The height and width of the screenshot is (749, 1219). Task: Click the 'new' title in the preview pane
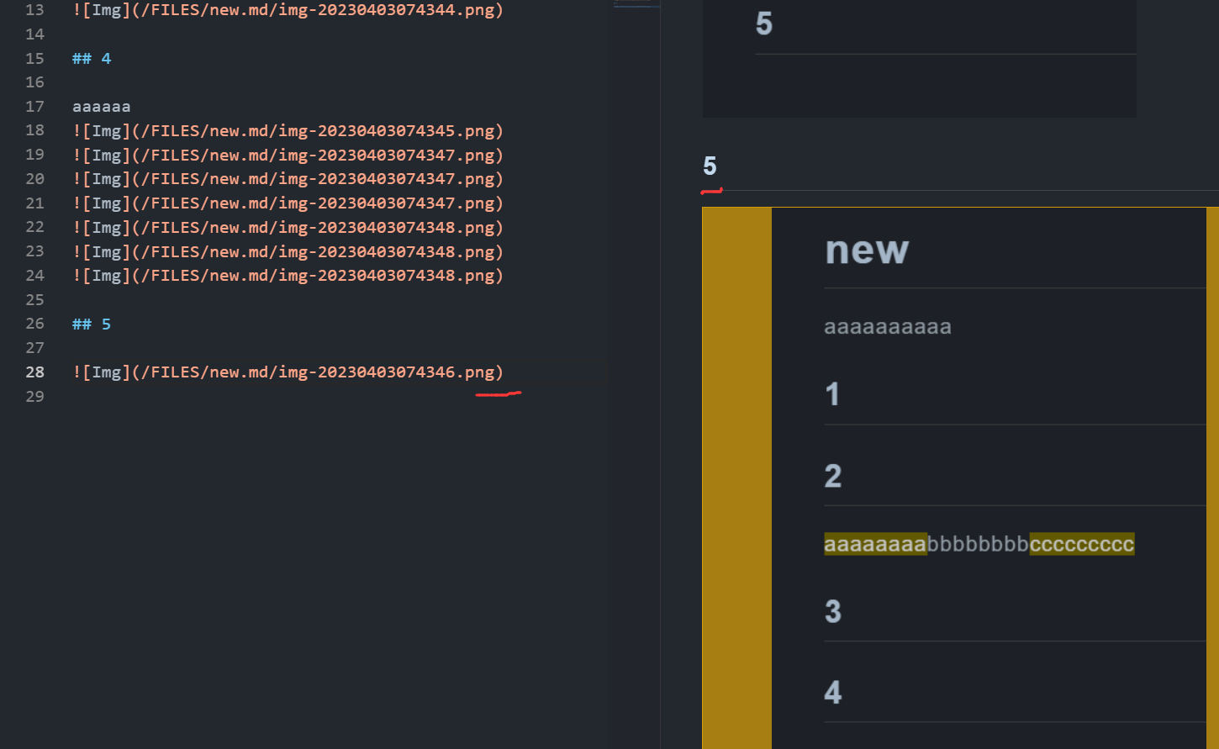(867, 250)
